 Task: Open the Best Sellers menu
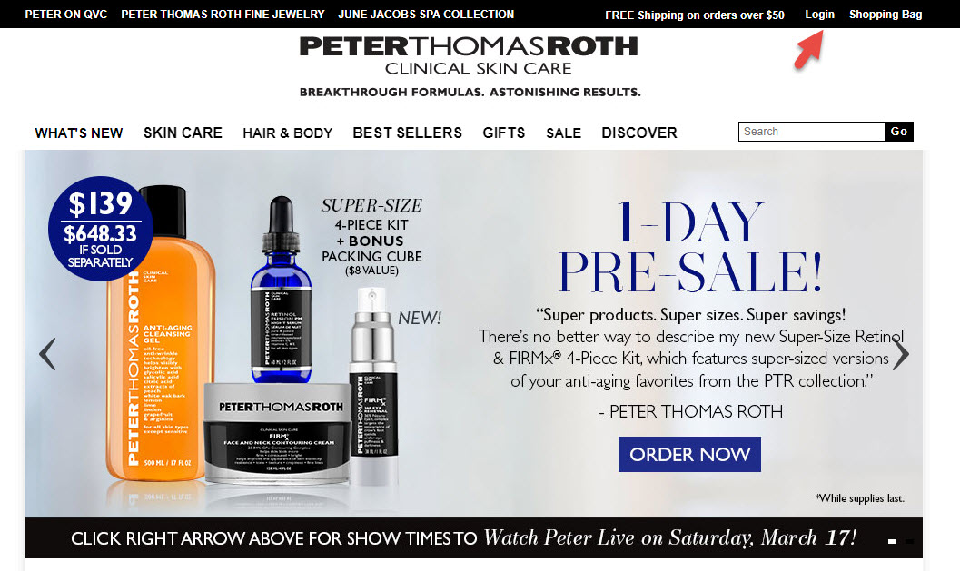pos(407,133)
